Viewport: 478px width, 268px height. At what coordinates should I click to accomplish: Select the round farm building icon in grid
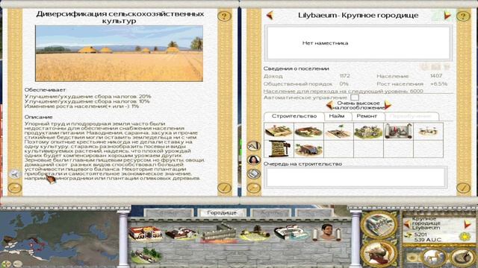click(308, 131)
